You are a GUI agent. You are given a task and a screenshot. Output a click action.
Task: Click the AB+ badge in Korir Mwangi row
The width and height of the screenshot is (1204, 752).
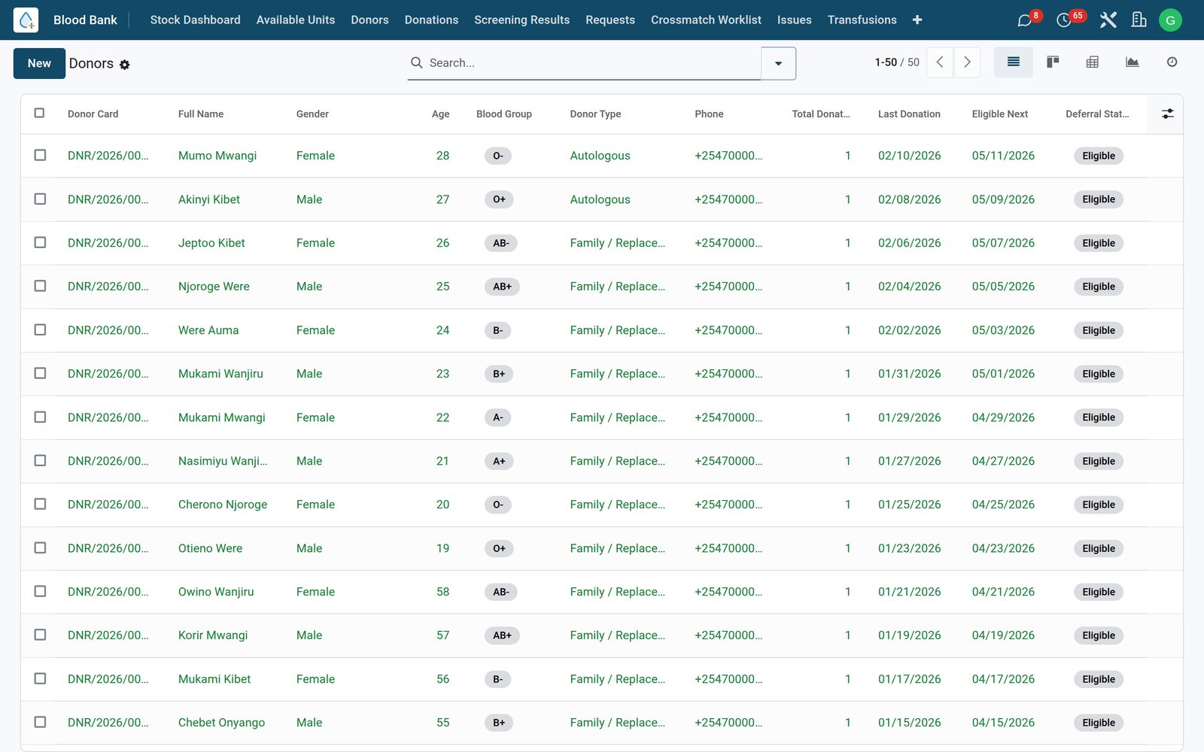point(502,635)
